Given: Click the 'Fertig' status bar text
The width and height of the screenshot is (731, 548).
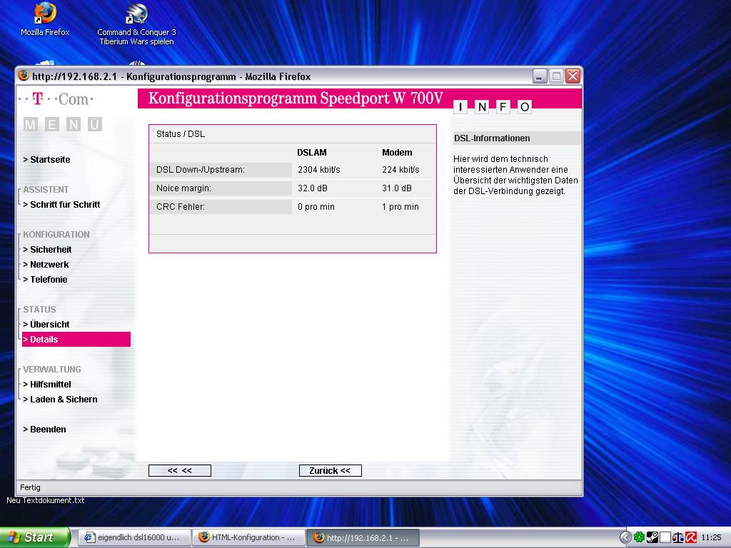Looking at the screenshot, I should [x=30, y=487].
